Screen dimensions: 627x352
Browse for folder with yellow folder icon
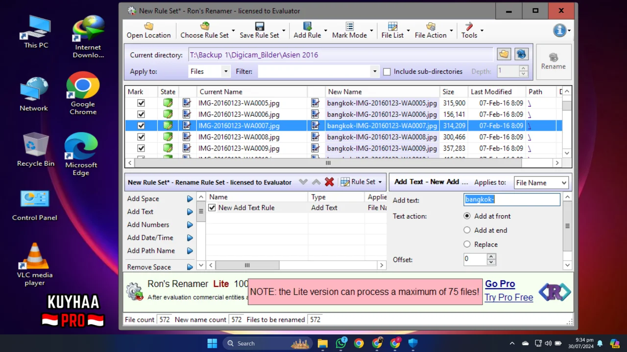(x=504, y=54)
